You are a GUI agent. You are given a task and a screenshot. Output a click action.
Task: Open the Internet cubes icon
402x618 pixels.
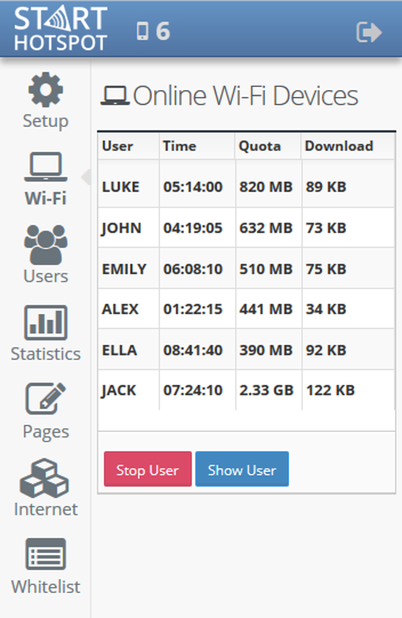(45, 478)
